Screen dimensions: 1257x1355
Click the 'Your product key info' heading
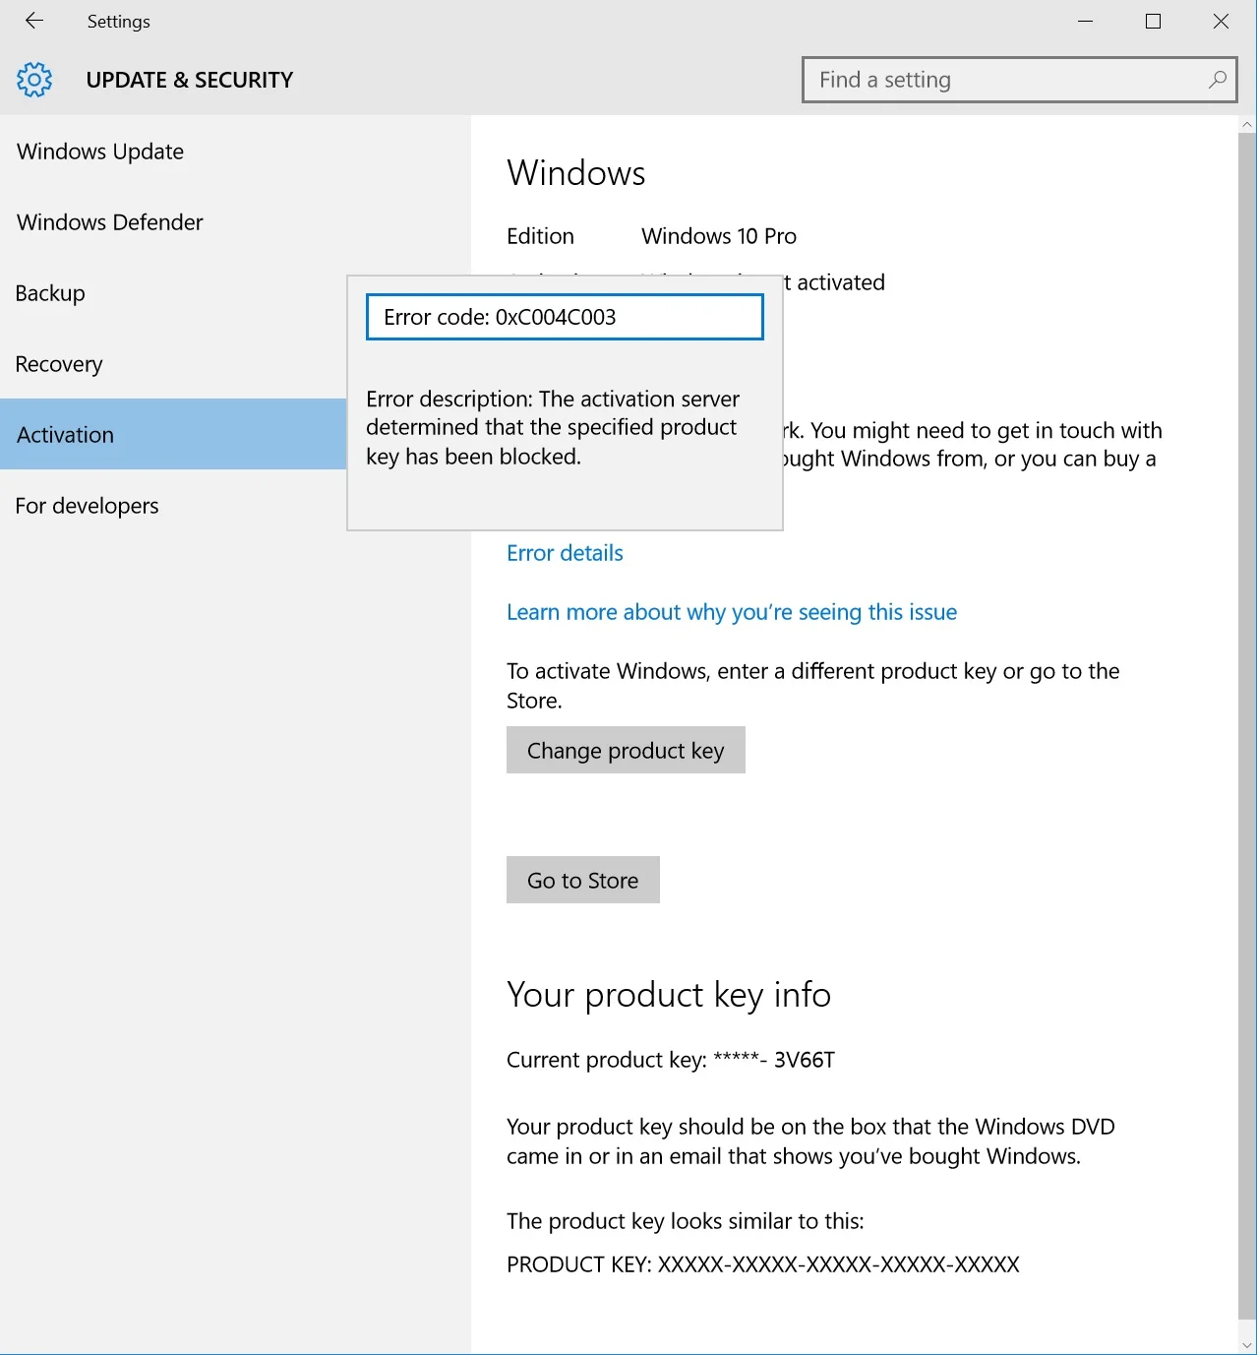[x=669, y=995]
